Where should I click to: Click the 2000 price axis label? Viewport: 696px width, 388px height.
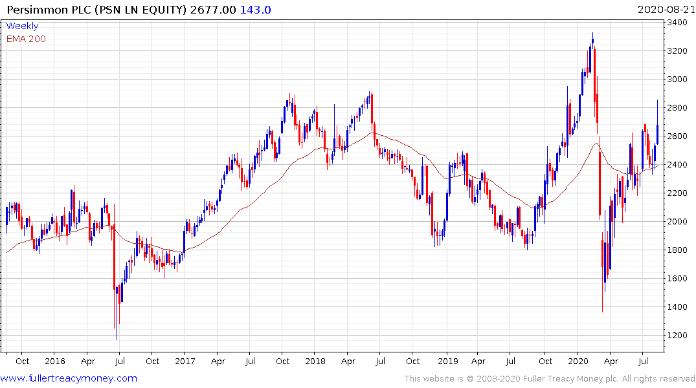tap(677, 222)
